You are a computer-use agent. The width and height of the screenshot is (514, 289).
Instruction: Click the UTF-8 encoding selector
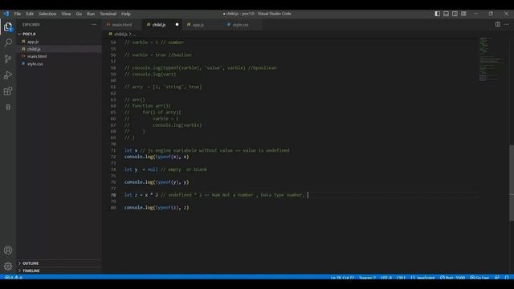click(x=386, y=278)
